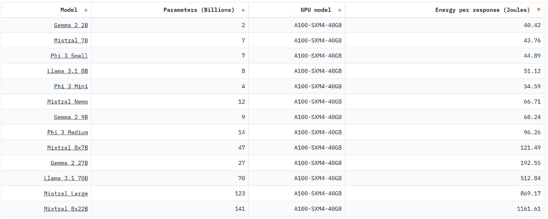Screen dimensions: 548x219
Task: Select energy value 68.24
Action: [532, 117]
